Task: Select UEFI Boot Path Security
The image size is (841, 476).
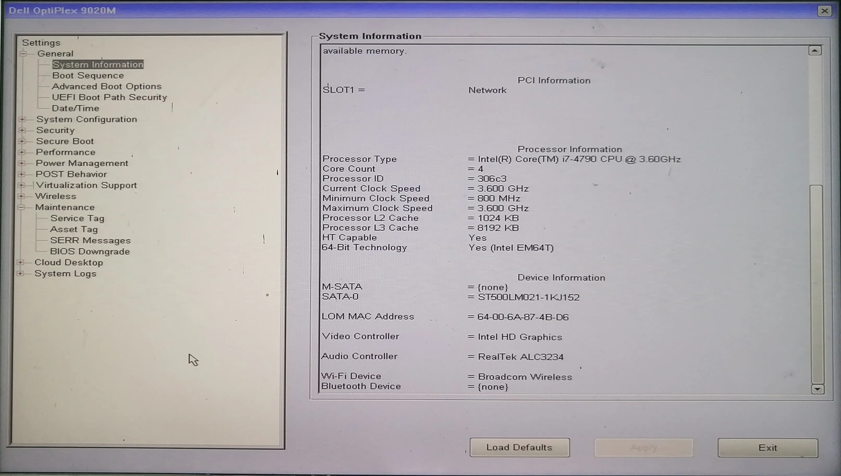Action: (109, 97)
